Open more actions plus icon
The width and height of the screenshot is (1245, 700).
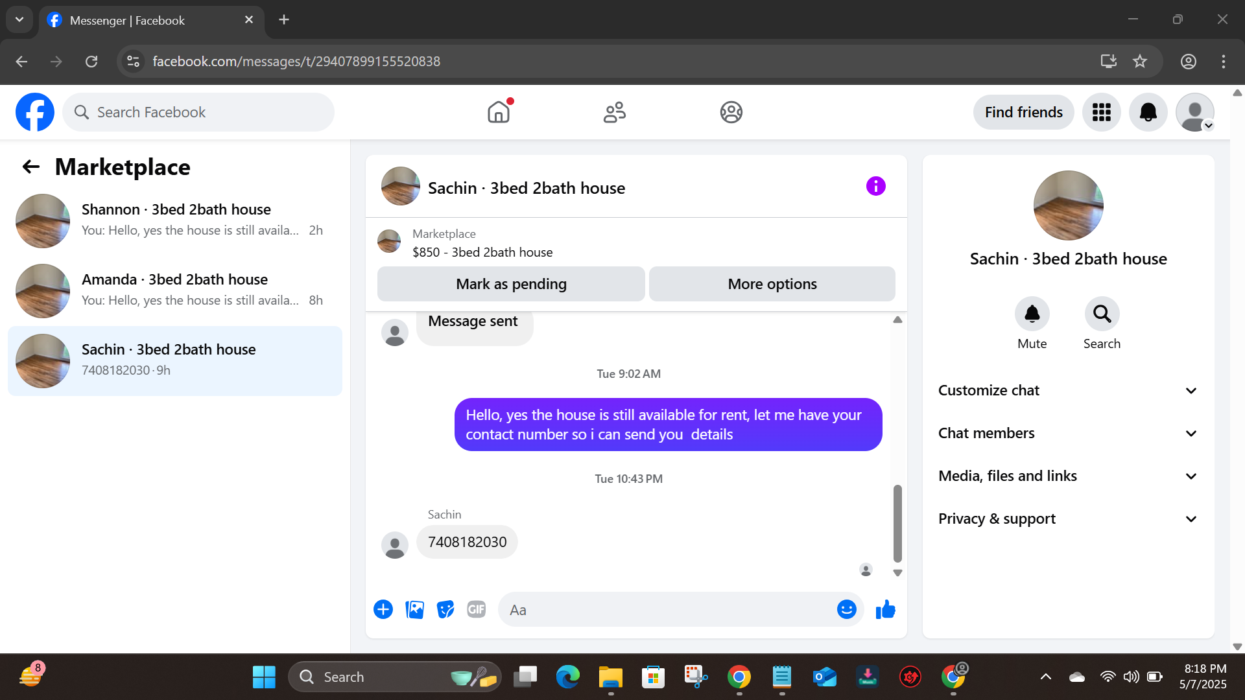383,609
